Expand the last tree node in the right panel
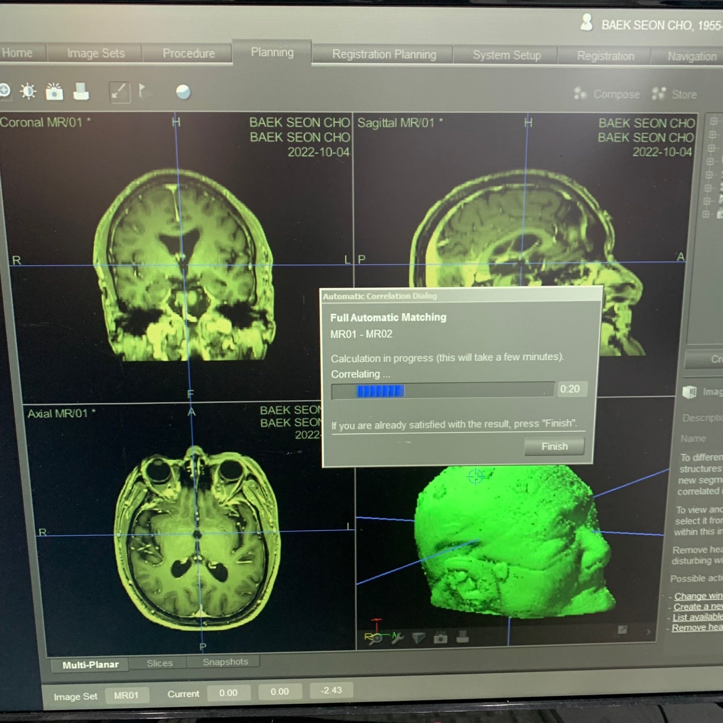The width and height of the screenshot is (723, 723). click(706, 214)
